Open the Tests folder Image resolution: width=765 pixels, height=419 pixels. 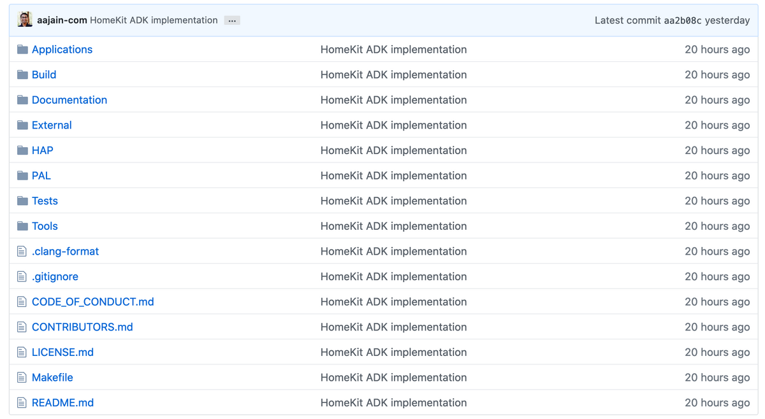(x=45, y=201)
